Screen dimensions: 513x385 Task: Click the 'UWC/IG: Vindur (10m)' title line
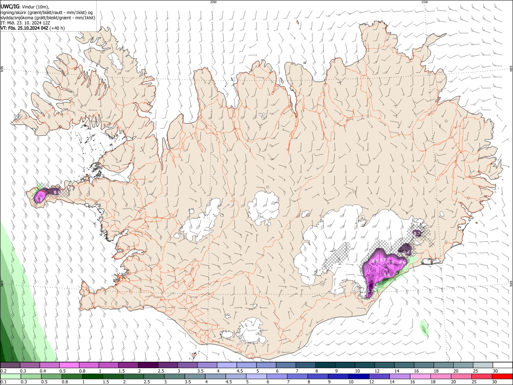[x=25, y=6]
